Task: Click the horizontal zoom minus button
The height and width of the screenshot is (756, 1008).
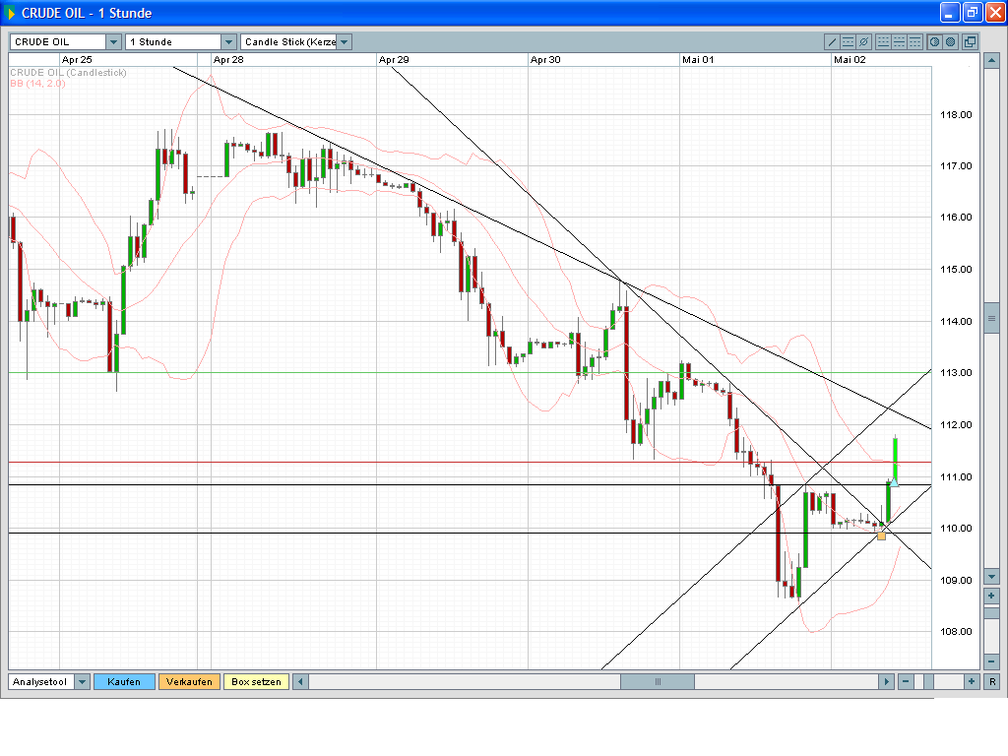Action: point(906,681)
